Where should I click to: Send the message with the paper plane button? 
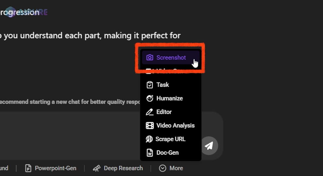209,146
